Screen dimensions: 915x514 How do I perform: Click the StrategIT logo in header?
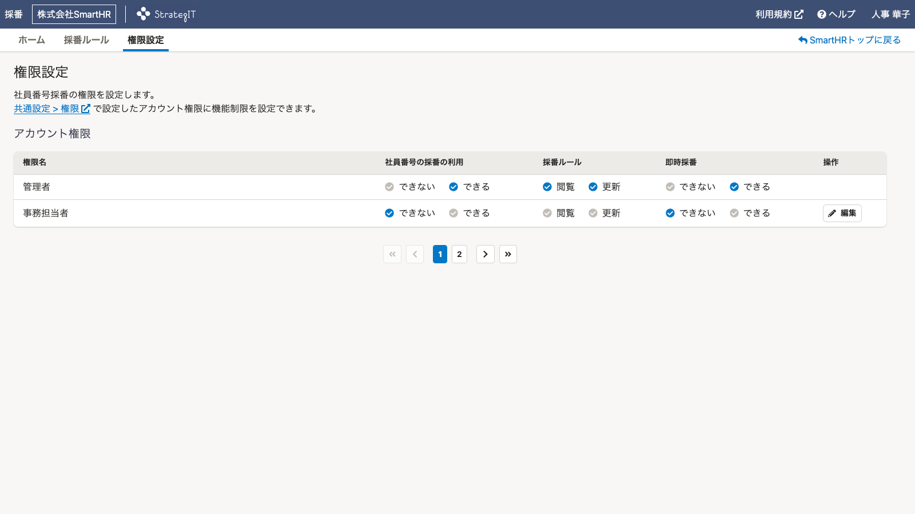pos(166,14)
